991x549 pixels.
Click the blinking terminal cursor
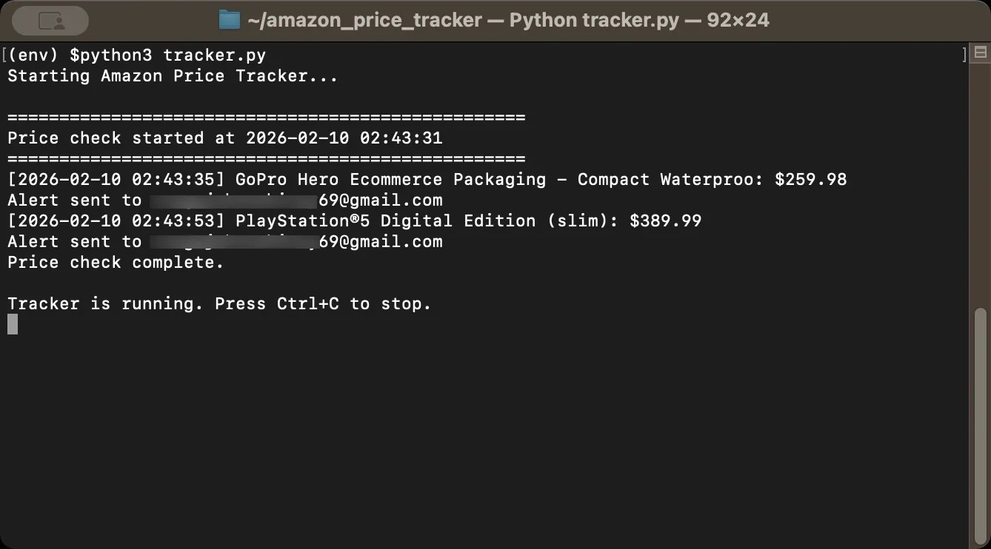click(x=11, y=324)
